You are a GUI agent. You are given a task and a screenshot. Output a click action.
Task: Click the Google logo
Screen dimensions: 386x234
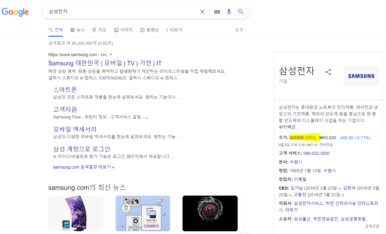(x=15, y=12)
